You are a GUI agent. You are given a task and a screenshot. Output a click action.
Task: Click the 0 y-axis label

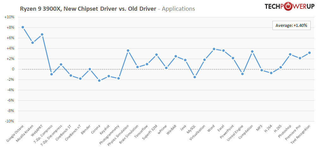(13, 69)
